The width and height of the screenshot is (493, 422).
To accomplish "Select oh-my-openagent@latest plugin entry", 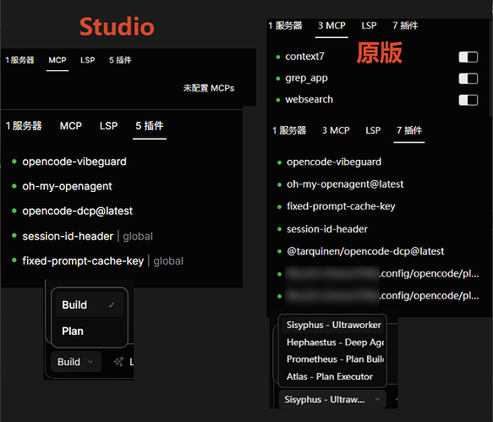I will point(345,184).
